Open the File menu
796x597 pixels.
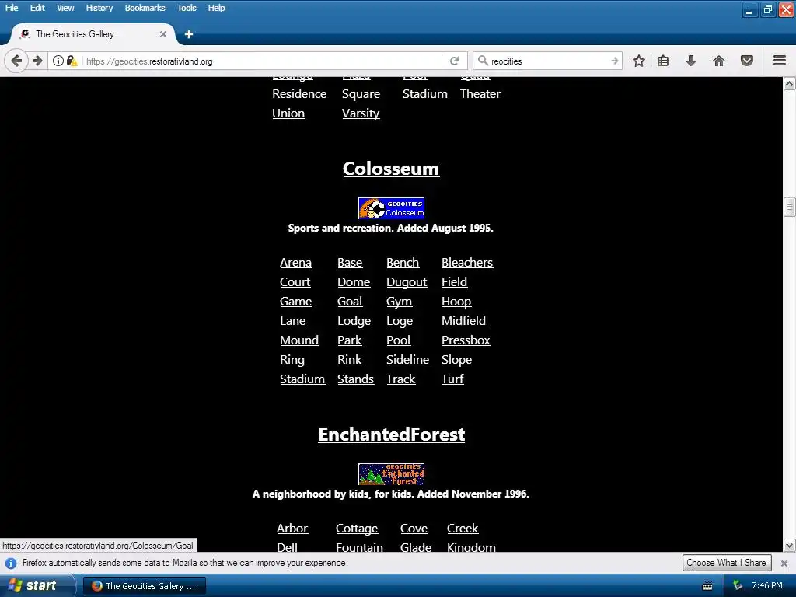point(12,8)
